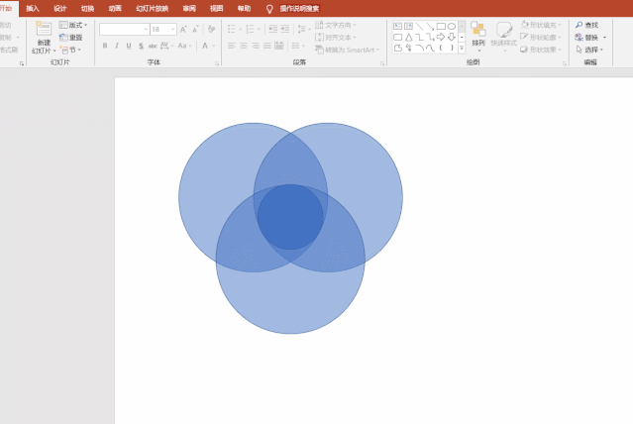Open Quick Styles (快速样式) gallery
The image size is (633, 424).
click(x=504, y=31)
